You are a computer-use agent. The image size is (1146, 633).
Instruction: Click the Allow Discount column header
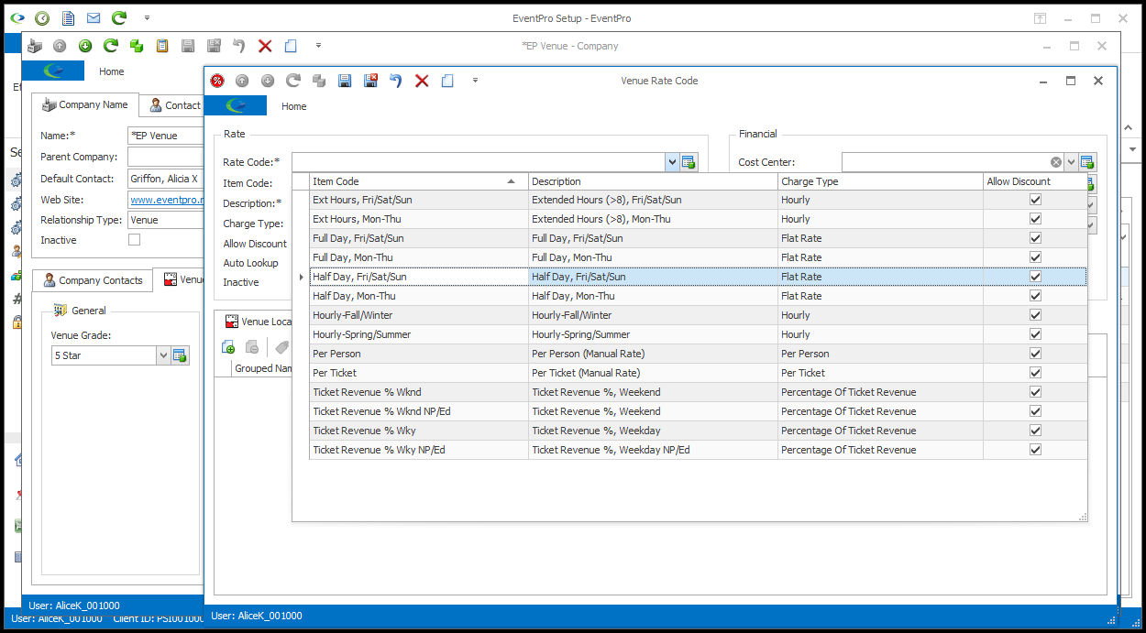click(x=1035, y=181)
